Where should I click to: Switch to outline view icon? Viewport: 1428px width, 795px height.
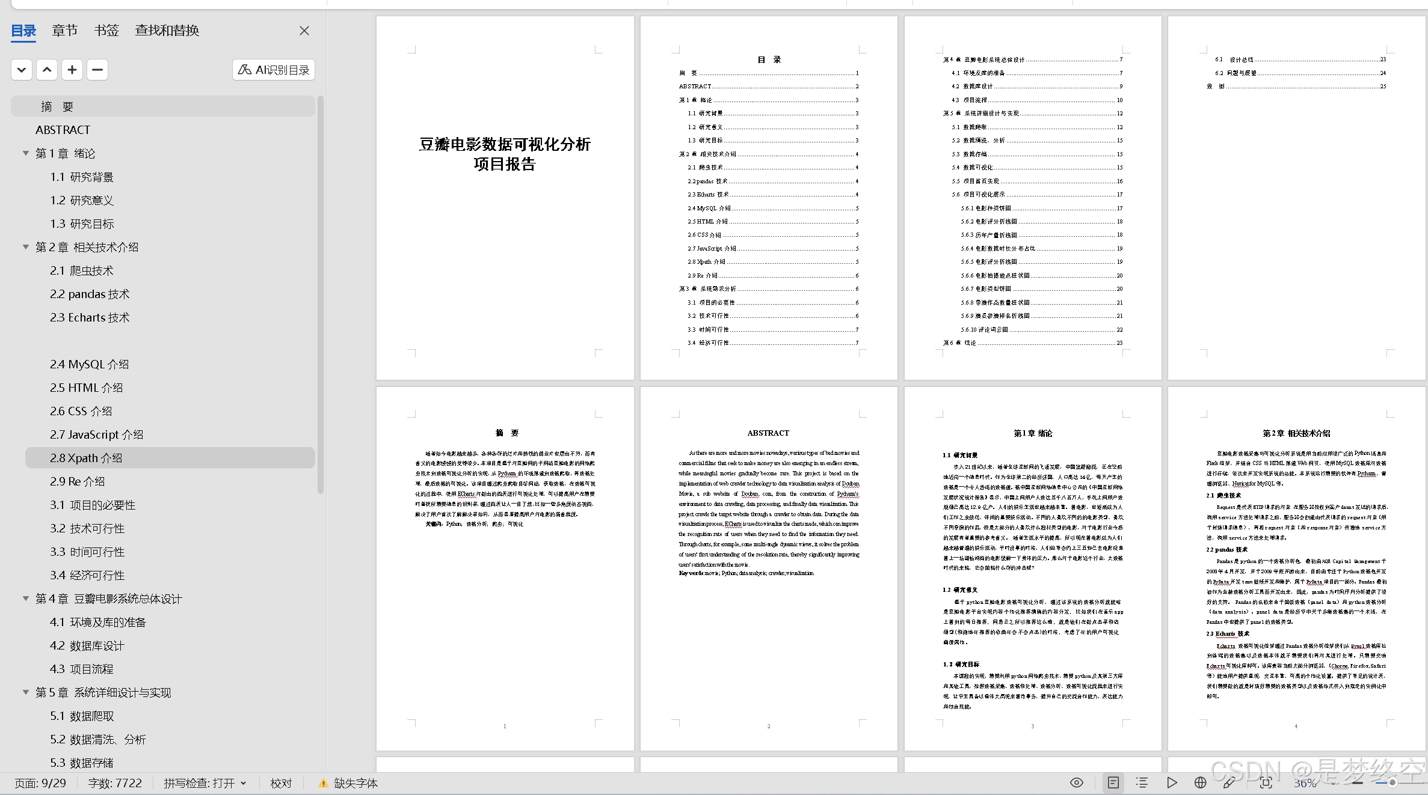pyautogui.click(x=1142, y=782)
